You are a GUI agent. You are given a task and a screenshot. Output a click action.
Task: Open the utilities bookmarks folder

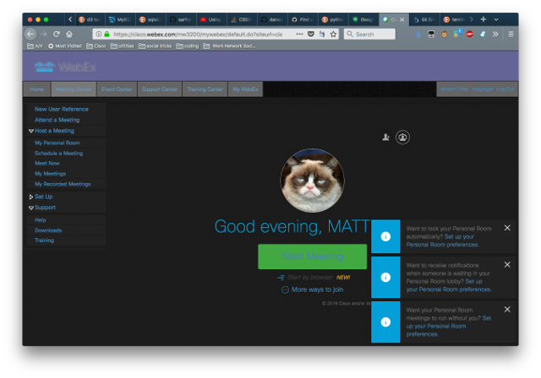[122, 46]
